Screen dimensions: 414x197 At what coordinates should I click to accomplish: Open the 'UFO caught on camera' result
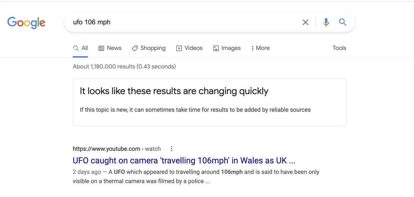coord(184,161)
